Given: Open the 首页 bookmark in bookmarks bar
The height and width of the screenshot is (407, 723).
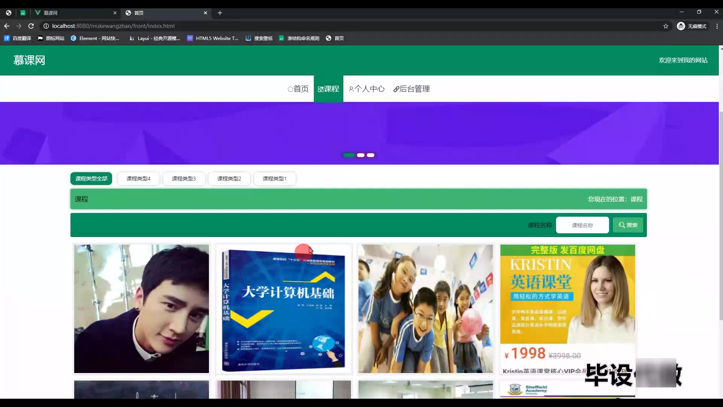Looking at the screenshot, I should 335,38.
